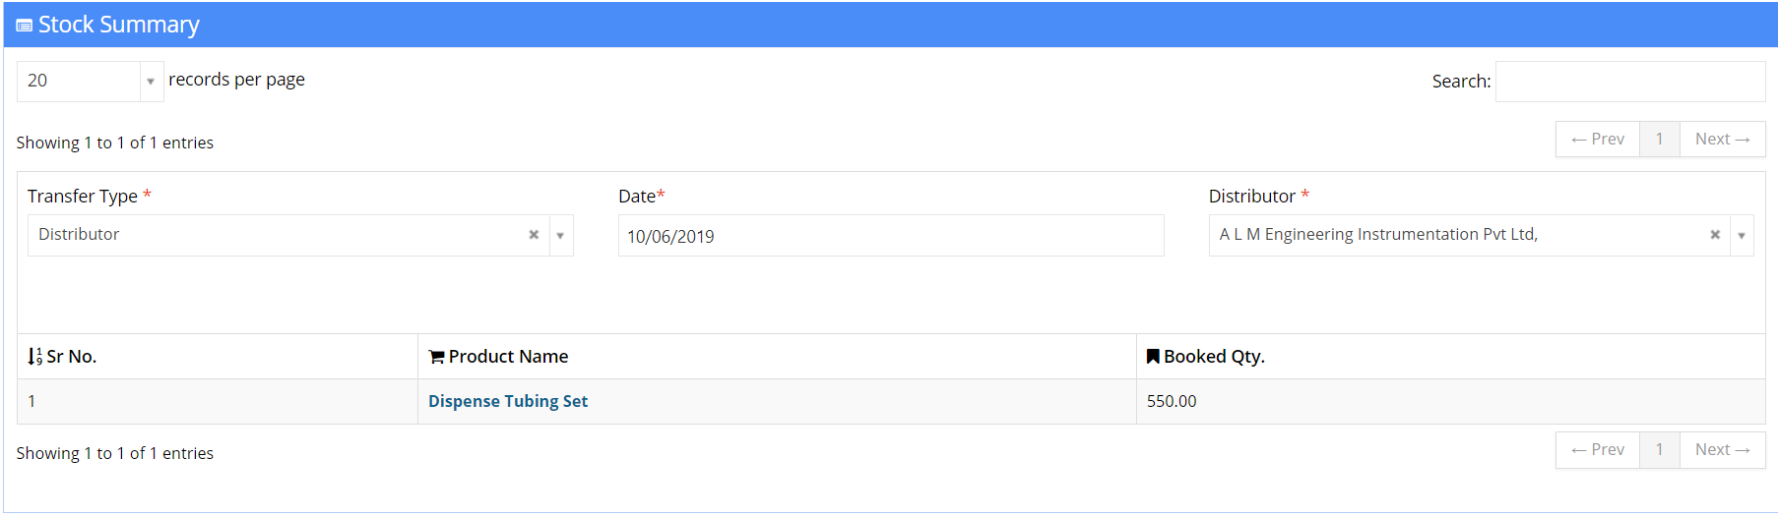1778x516 pixels.
Task: Click the Date field showing 10/06/2019
Action: click(x=891, y=236)
